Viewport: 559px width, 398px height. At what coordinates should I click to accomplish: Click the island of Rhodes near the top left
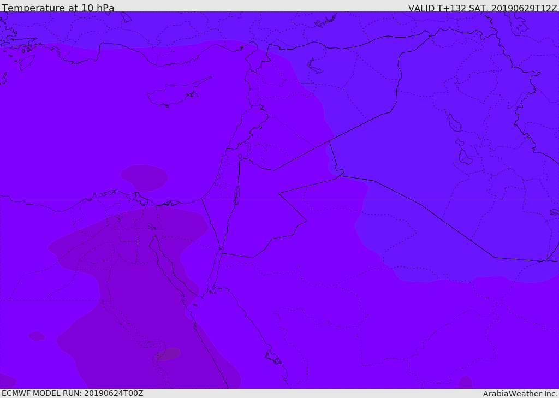27,62
